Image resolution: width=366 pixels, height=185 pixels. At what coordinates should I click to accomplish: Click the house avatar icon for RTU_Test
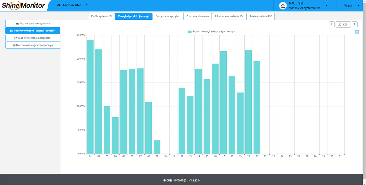(x=283, y=6)
